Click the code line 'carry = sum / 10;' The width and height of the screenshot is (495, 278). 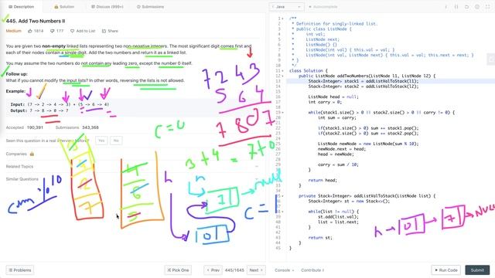coord(338,164)
